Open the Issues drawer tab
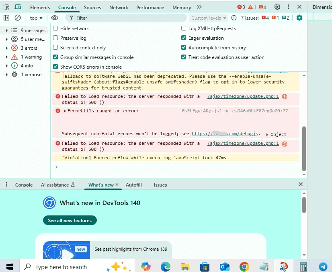 tap(160, 185)
